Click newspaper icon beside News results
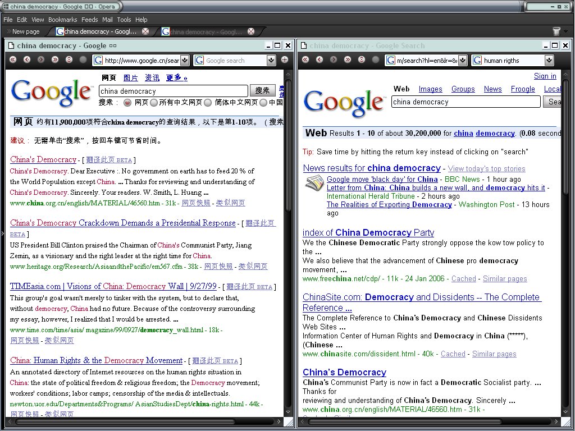The width and height of the screenshot is (575, 431). 314,183
